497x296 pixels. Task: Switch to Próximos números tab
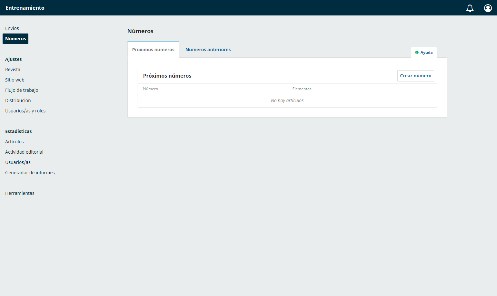(x=153, y=50)
